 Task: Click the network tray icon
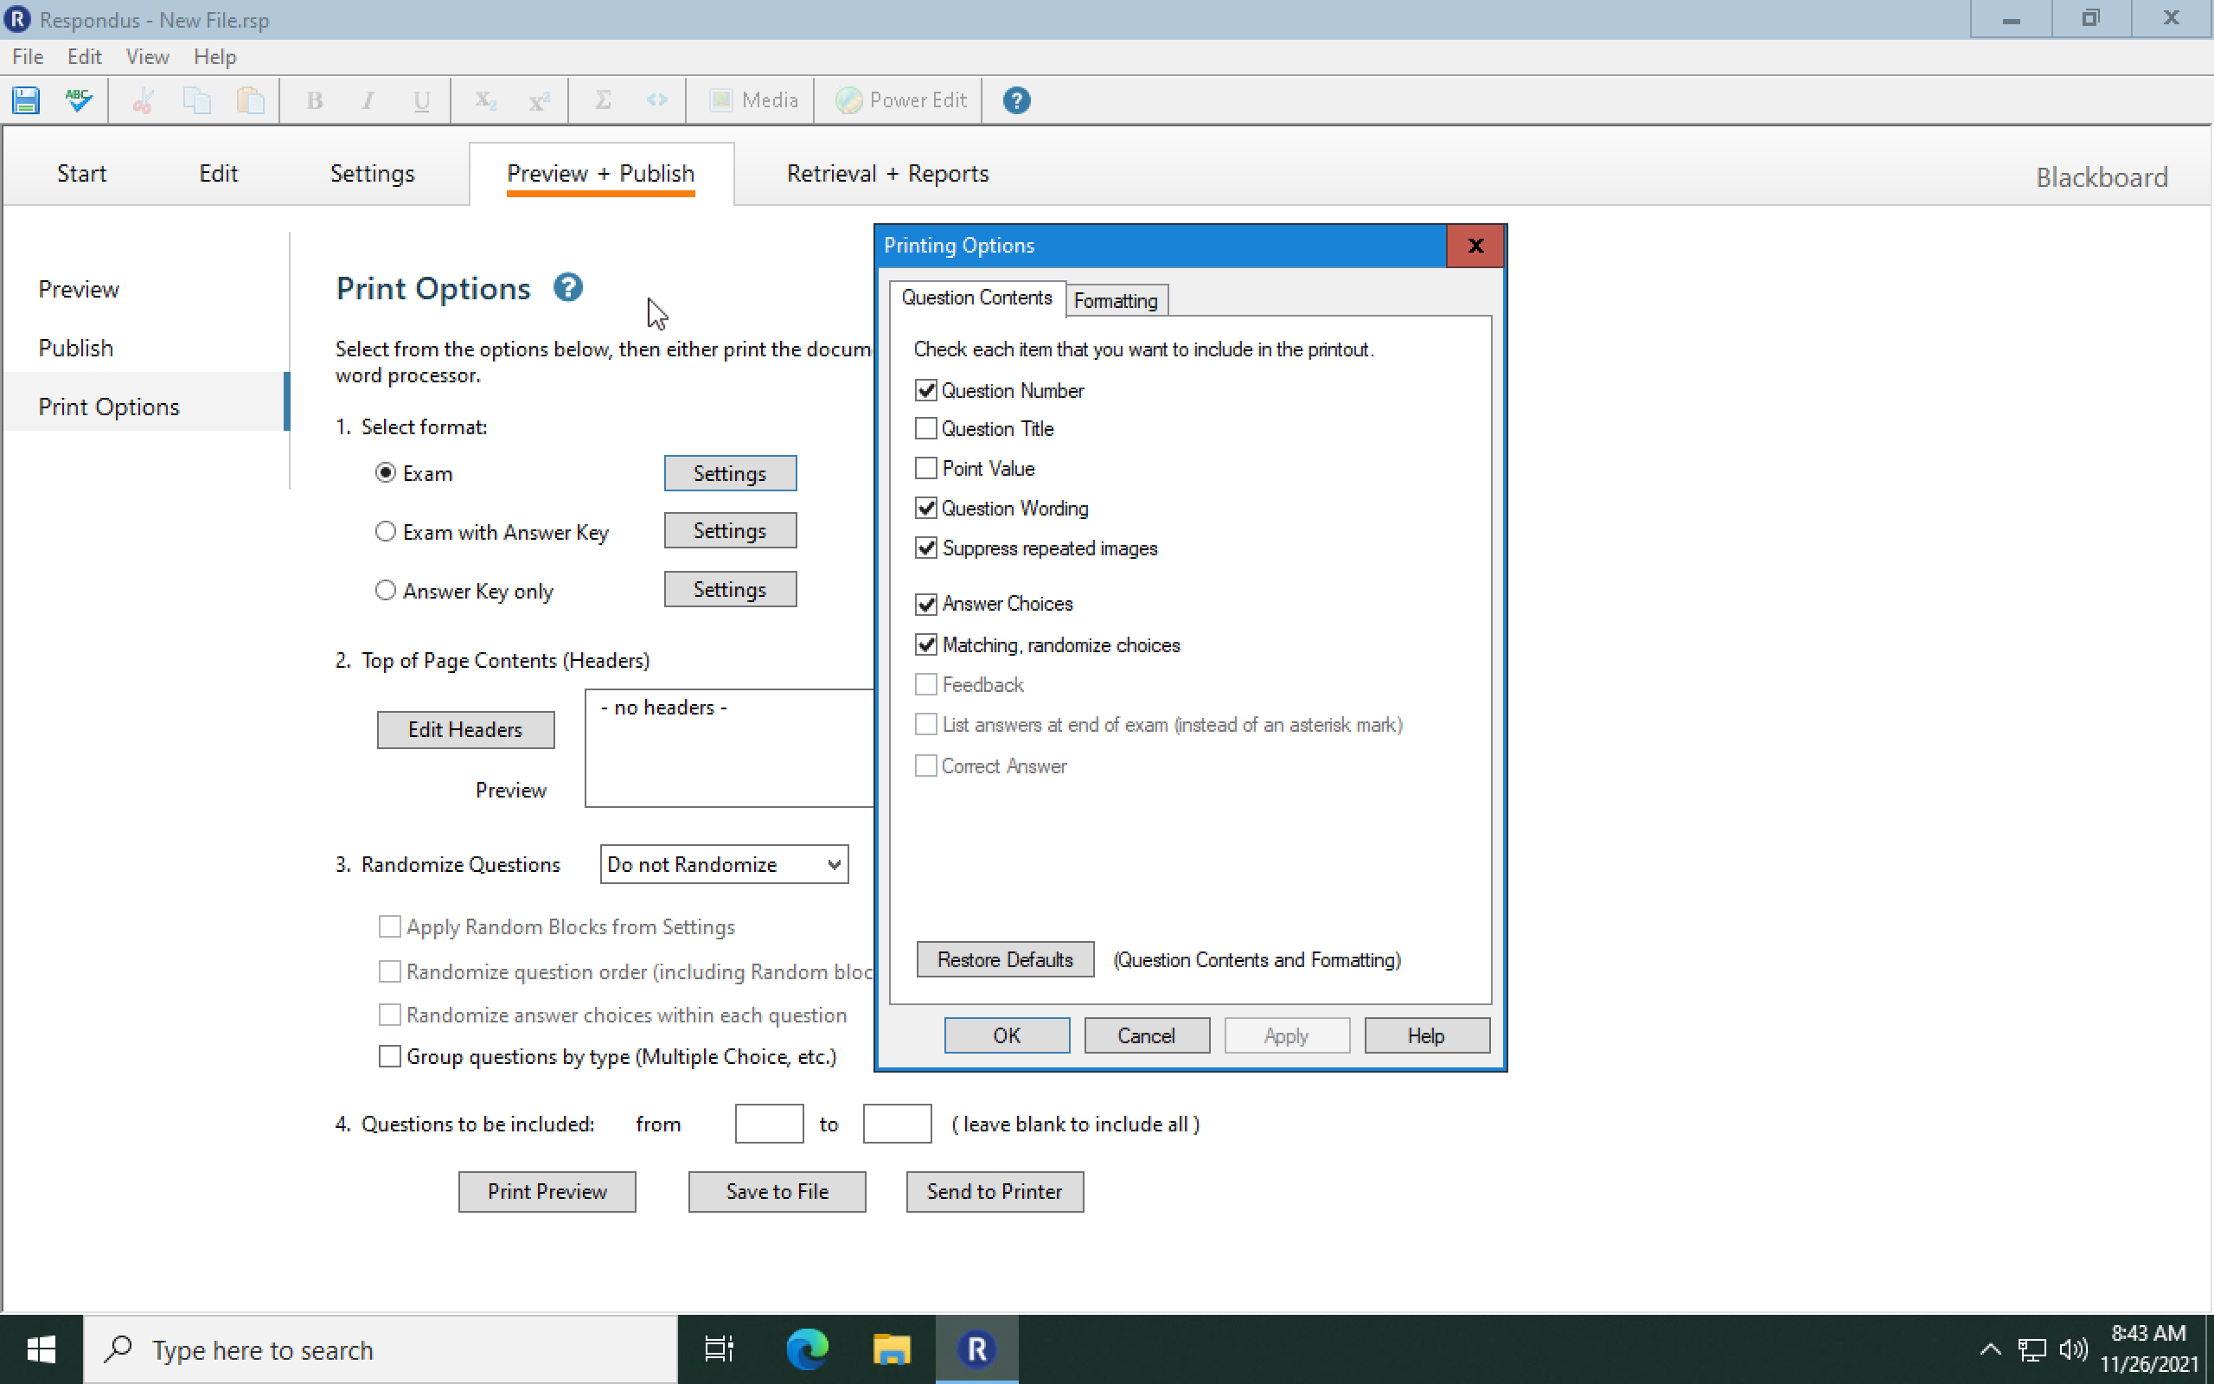pyautogui.click(x=2032, y=1349)
